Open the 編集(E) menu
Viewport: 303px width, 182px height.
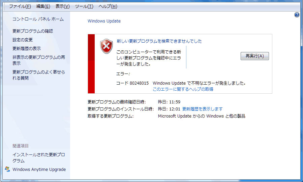click(x=43, y=6)
